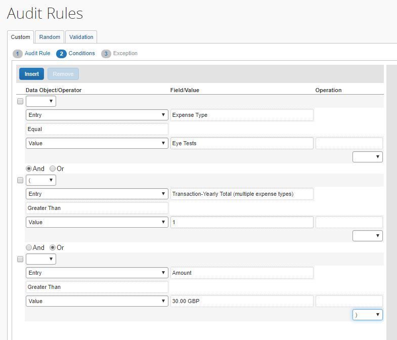Open Value dropdown beside Eye Tests
The image size is (397, 340).
tap(97, 143)
